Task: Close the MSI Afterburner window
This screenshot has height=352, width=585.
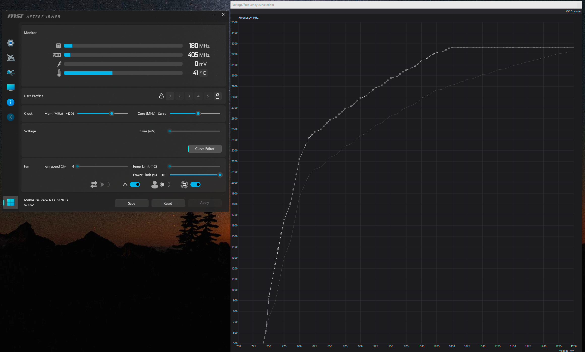Action: 223,14
